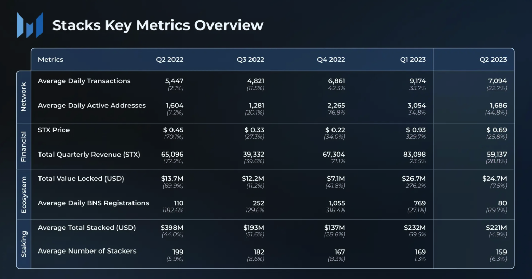The width and height of the screenshot is (532, 279).
Task: Select the Metrics column header
Action: 50,59
